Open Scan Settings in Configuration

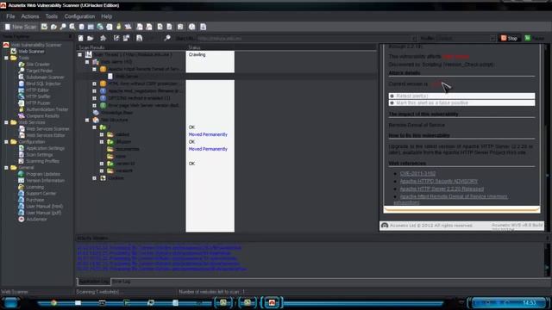40,155
